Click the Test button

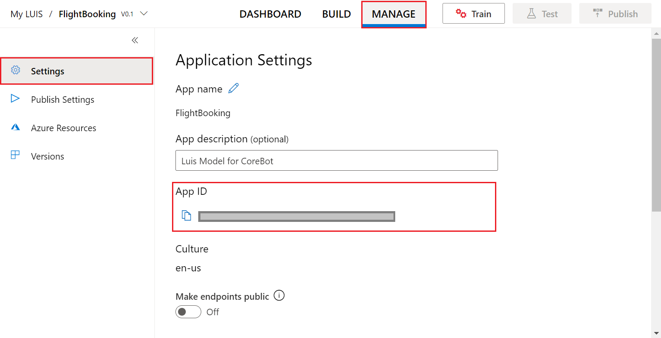point(542,14)
